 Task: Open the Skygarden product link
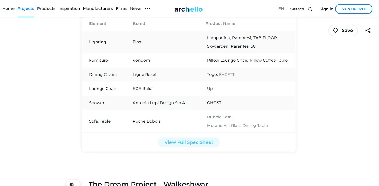pyautogui.click(x=218, y=46)
